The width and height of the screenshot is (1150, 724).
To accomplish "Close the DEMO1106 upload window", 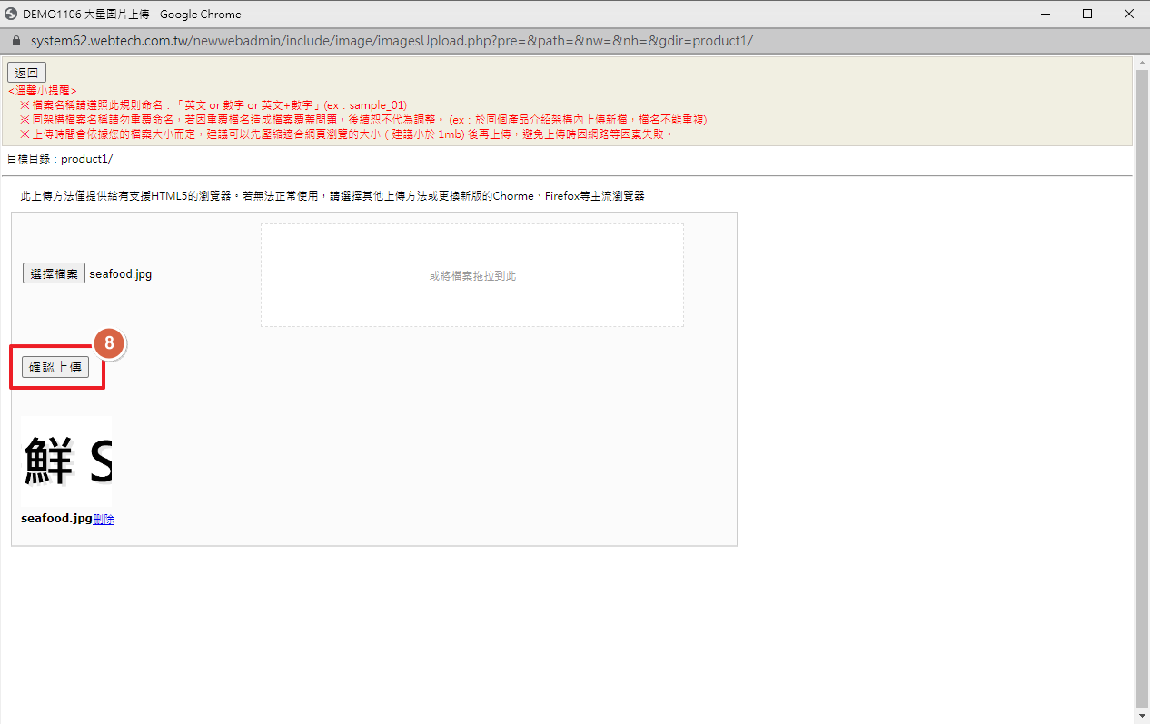I will coord(1128,14).
